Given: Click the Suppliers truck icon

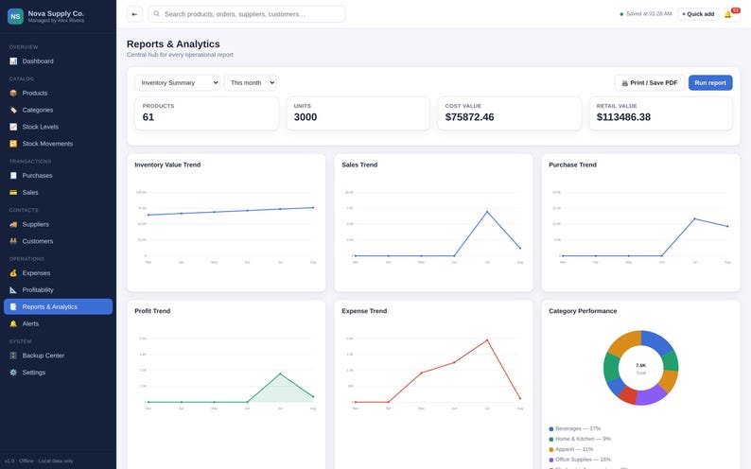Looking at the screenshot, I should 13,224.
